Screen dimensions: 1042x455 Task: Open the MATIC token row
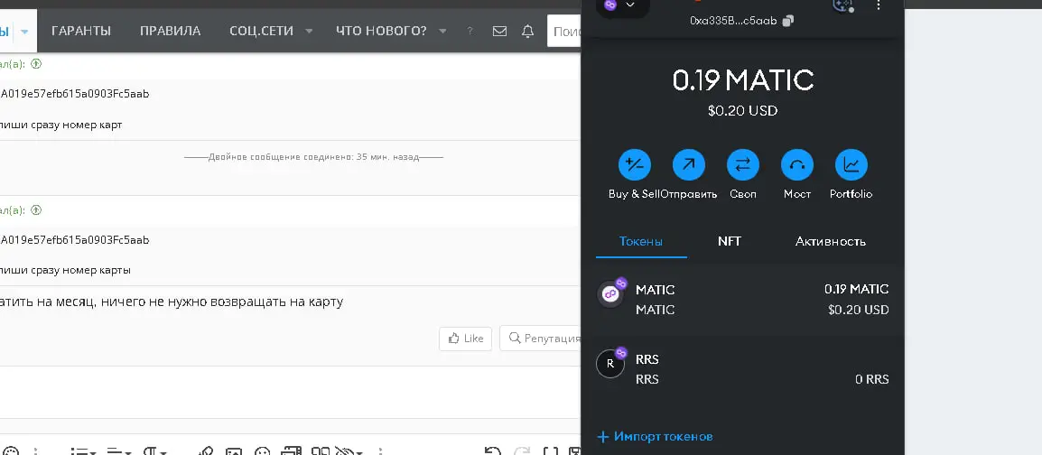click(x=742, y=299)
